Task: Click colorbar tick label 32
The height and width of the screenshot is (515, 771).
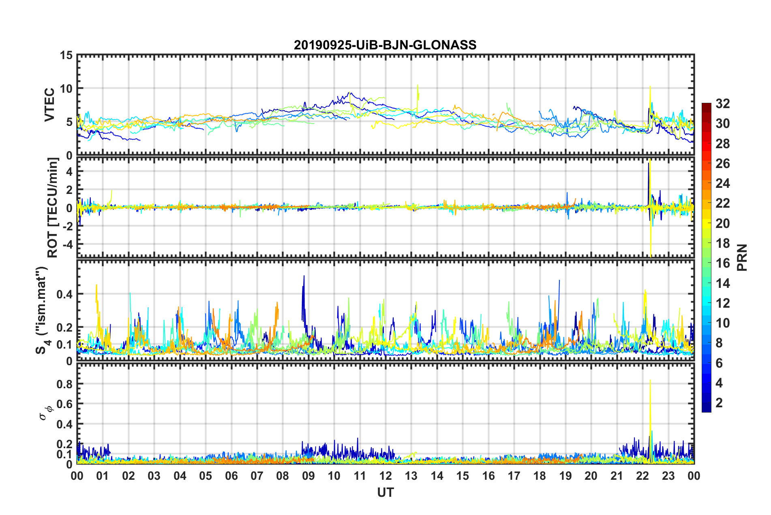Action: click(x=723, y=104)
